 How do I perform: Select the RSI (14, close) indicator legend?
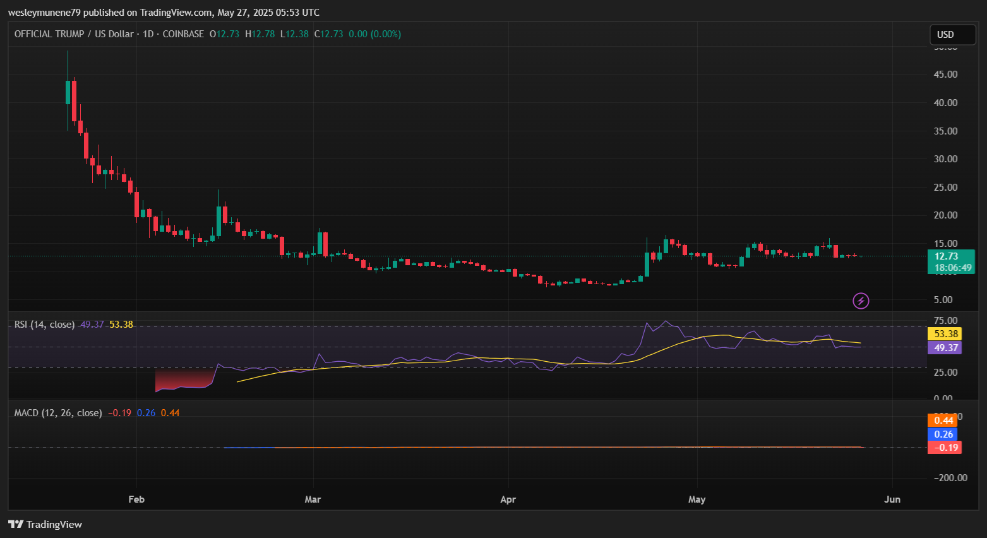coord(44,325)
